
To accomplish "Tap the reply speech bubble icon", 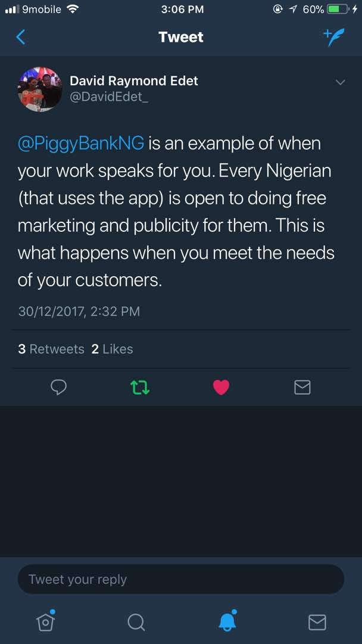I will (x=58, y=387).
